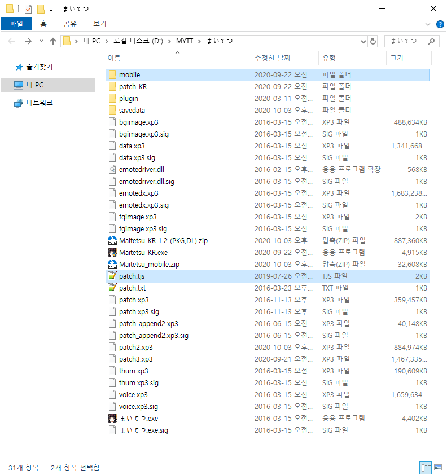Viewport: 447px width, 475px height.
Task: Expand the MYTT breadcrumb chevron
Action: (199, 42)
